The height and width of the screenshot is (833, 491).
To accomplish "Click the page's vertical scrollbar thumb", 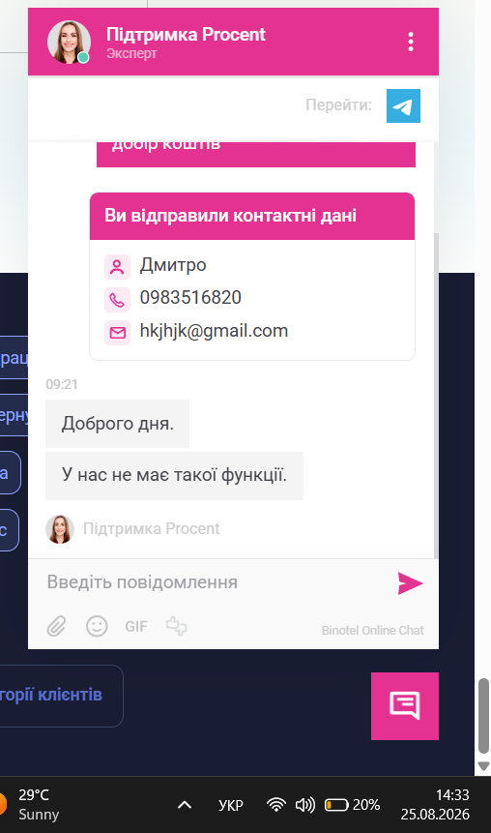I will (x=483, y=716).
